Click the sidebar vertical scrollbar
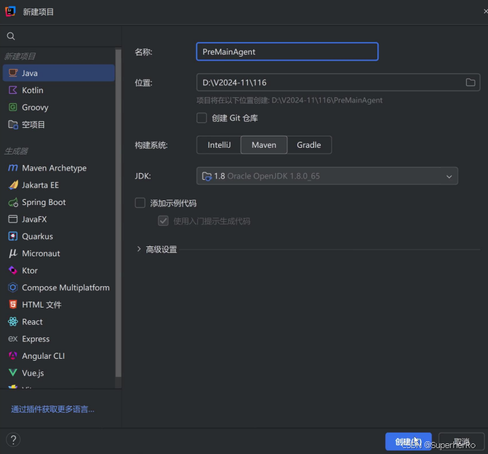488x454 pixels. (118, 213)
